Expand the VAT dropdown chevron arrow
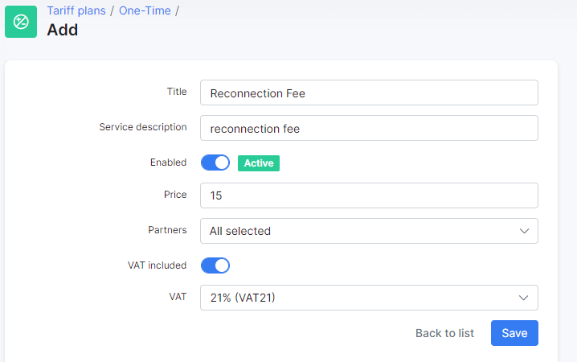Screen dimensions: 577x362 point(523,298)
